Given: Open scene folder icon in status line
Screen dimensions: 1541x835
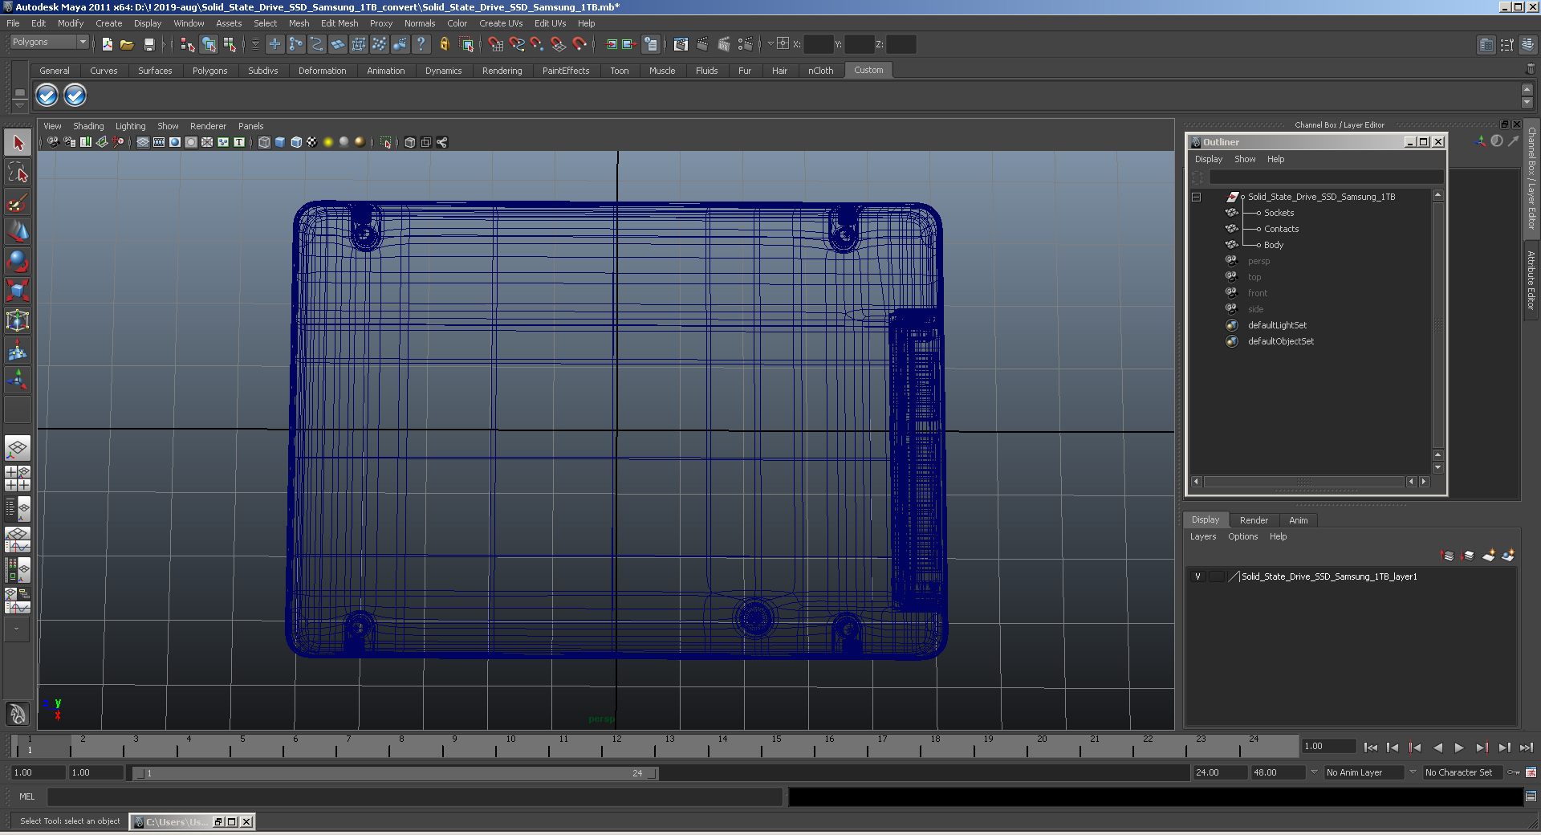Looking at the screenshot, I should point(127,44).
